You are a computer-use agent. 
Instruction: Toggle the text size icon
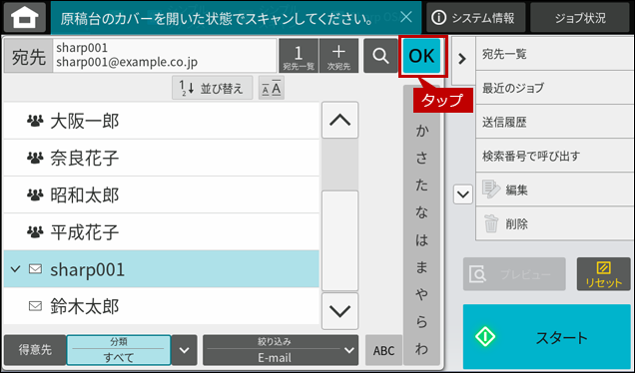coord(272,88)
